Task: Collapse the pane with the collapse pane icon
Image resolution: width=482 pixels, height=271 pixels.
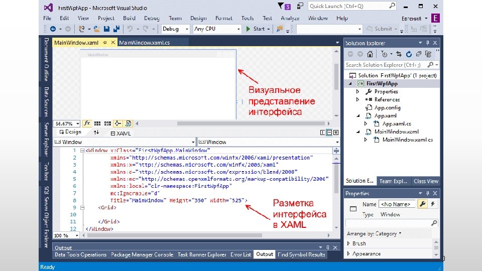Action: 336,132
